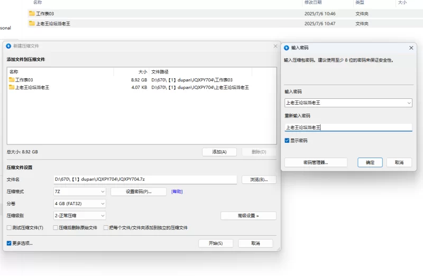The width and height of the screenshot is (423, 276).
Task: Expand 高级设置 advanced settings
Action: 248,216
